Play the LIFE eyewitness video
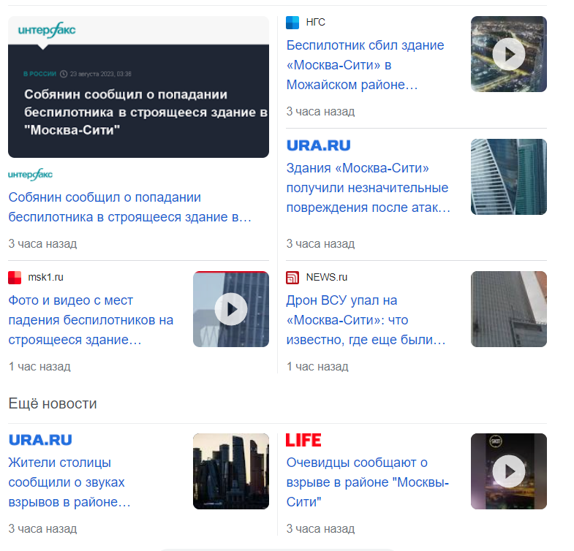Image resolution: width=574 pixels, height=551 pixels. [x=508, y=471]
